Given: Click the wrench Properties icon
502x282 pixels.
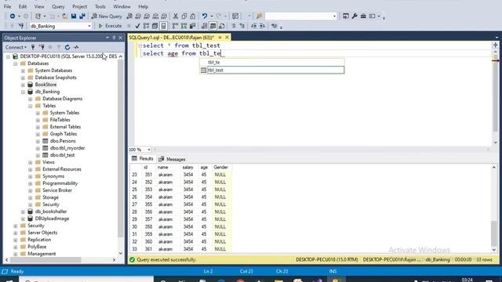Looking at the screenshot, I should pos(355,16).
